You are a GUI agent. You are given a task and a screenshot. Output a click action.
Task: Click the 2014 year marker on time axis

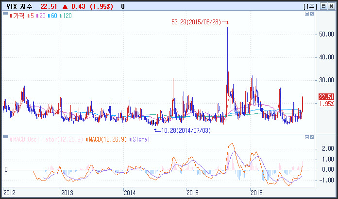click(131, 192)
